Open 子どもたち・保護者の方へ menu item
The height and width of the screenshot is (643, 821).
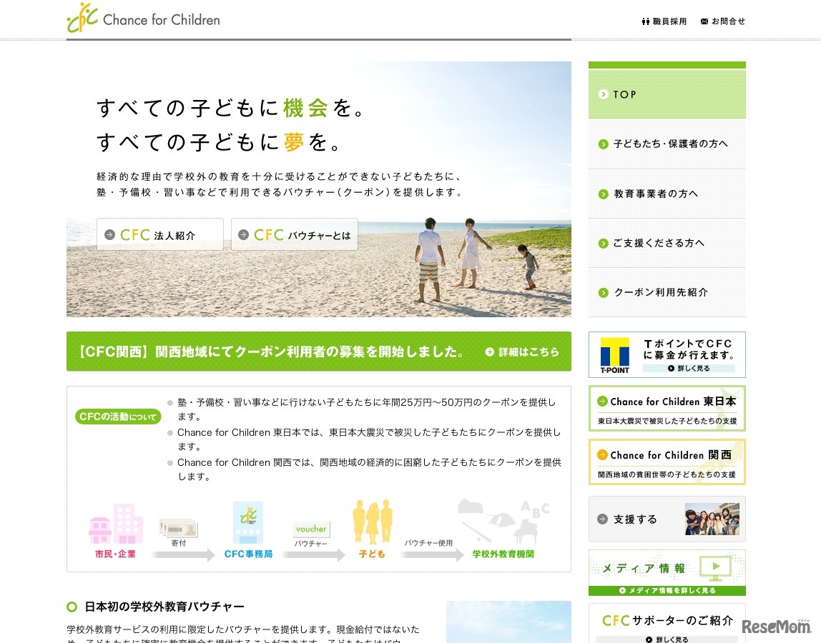click(x=667, y=144)
